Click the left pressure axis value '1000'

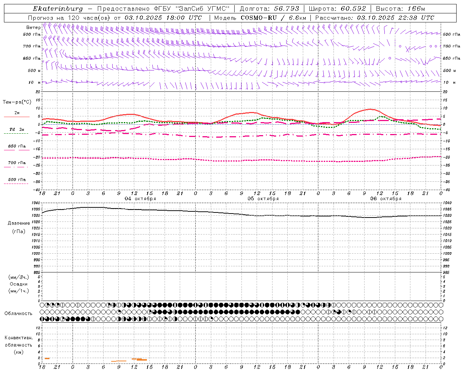(x=36, y=254)
